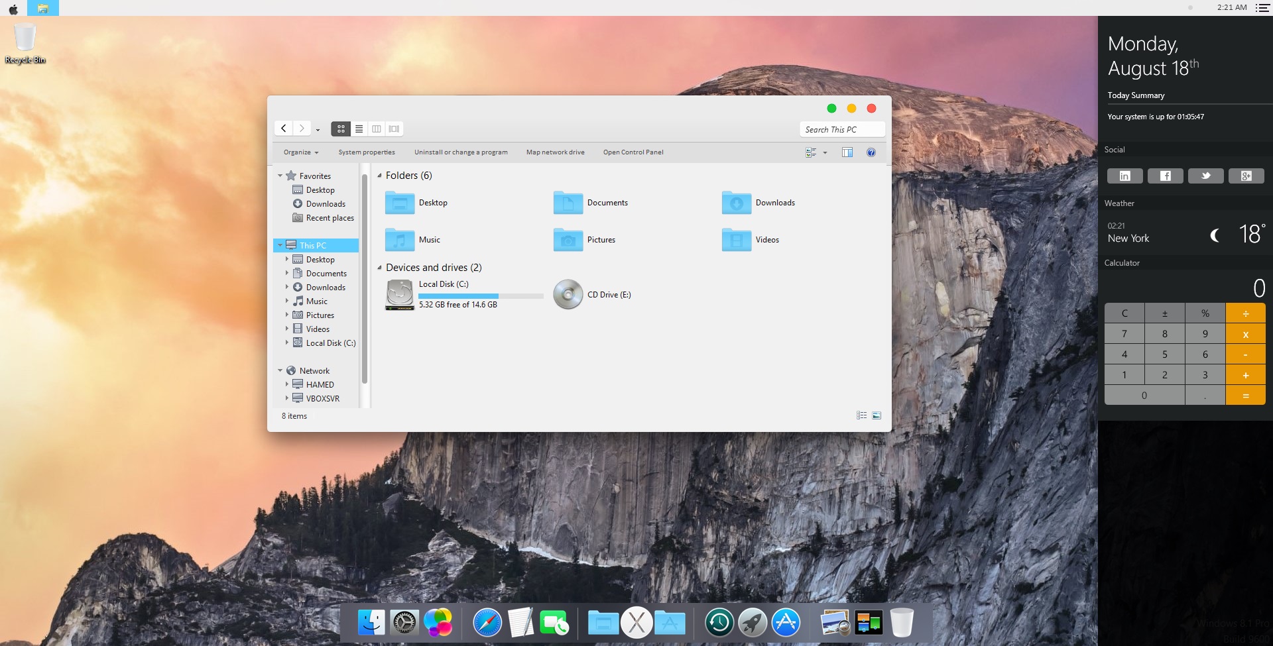This screenshot has width=1273, height=646.
Task: Click Local Disk (C:) drive icon
Action: (x=400, y=295)
